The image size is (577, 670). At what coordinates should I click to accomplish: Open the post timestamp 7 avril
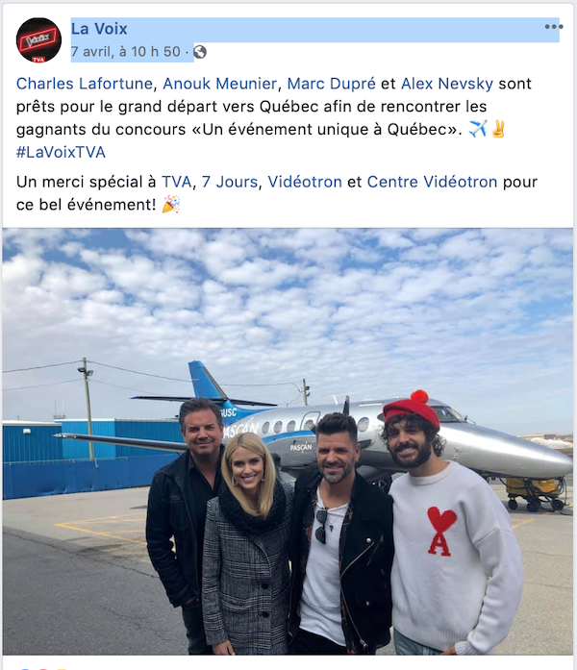(126, 52)
